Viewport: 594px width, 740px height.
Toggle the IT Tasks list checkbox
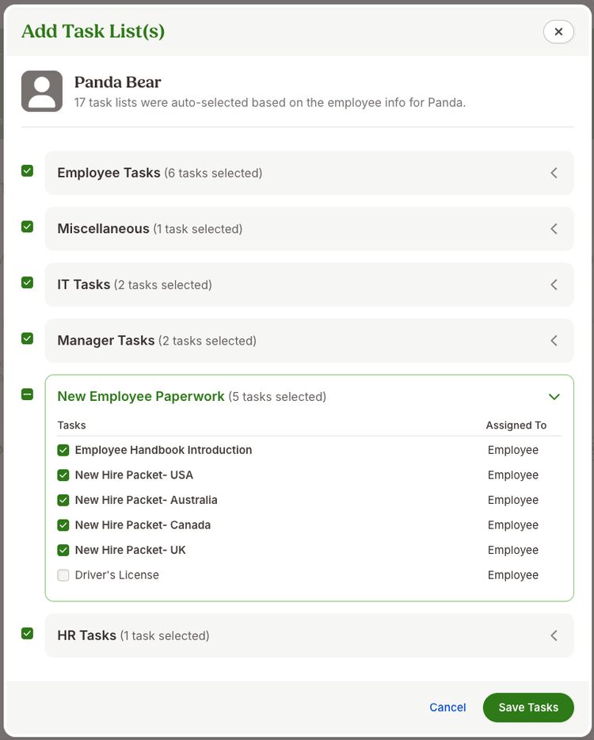click(28, 283)
